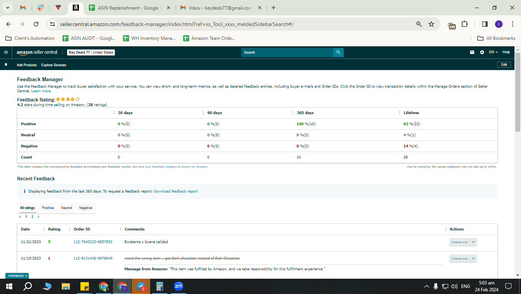
Task: Open the Chrome extensions puzzle icon
Action: [465, 24]
